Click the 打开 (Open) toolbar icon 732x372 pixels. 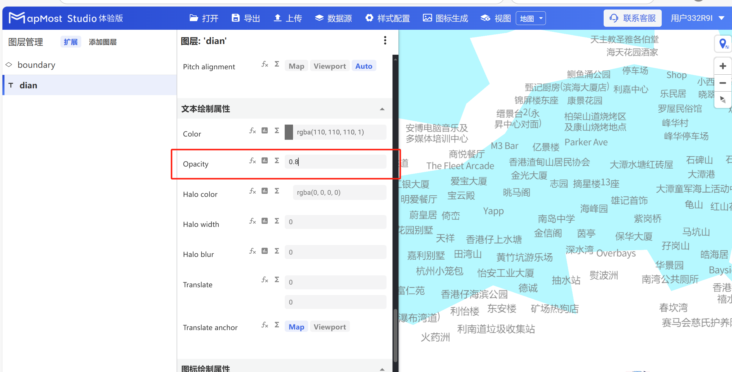(194, 18)
